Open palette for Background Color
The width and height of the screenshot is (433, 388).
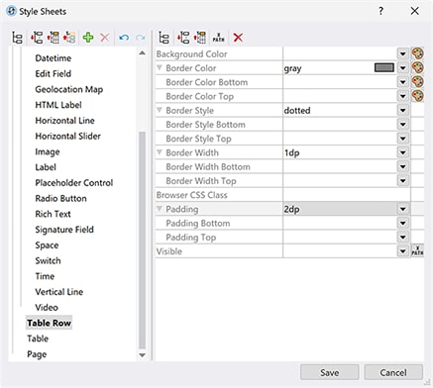417,53
